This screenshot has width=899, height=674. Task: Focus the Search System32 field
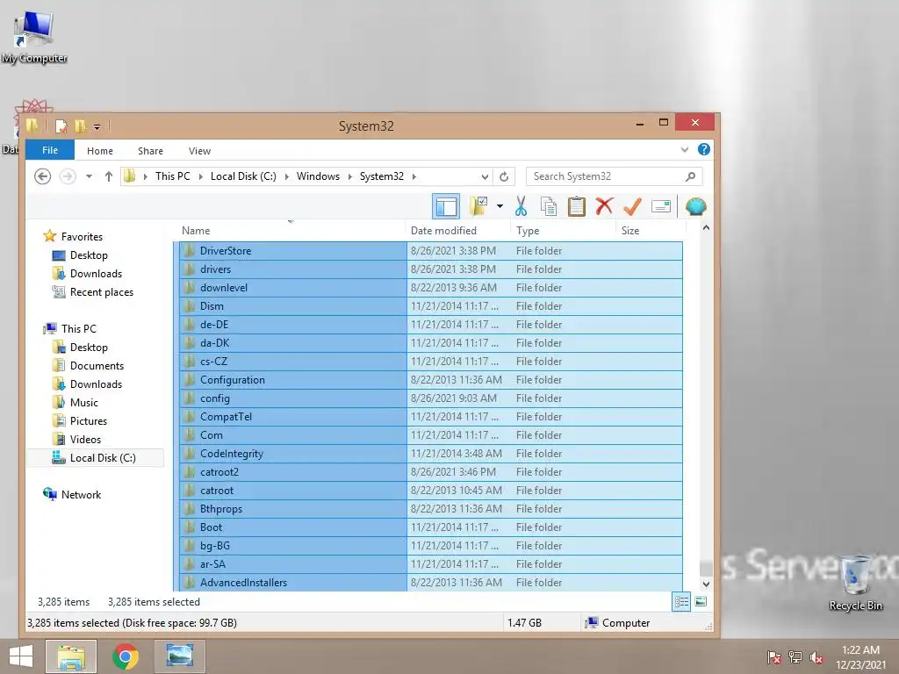(x=614, y=176)
